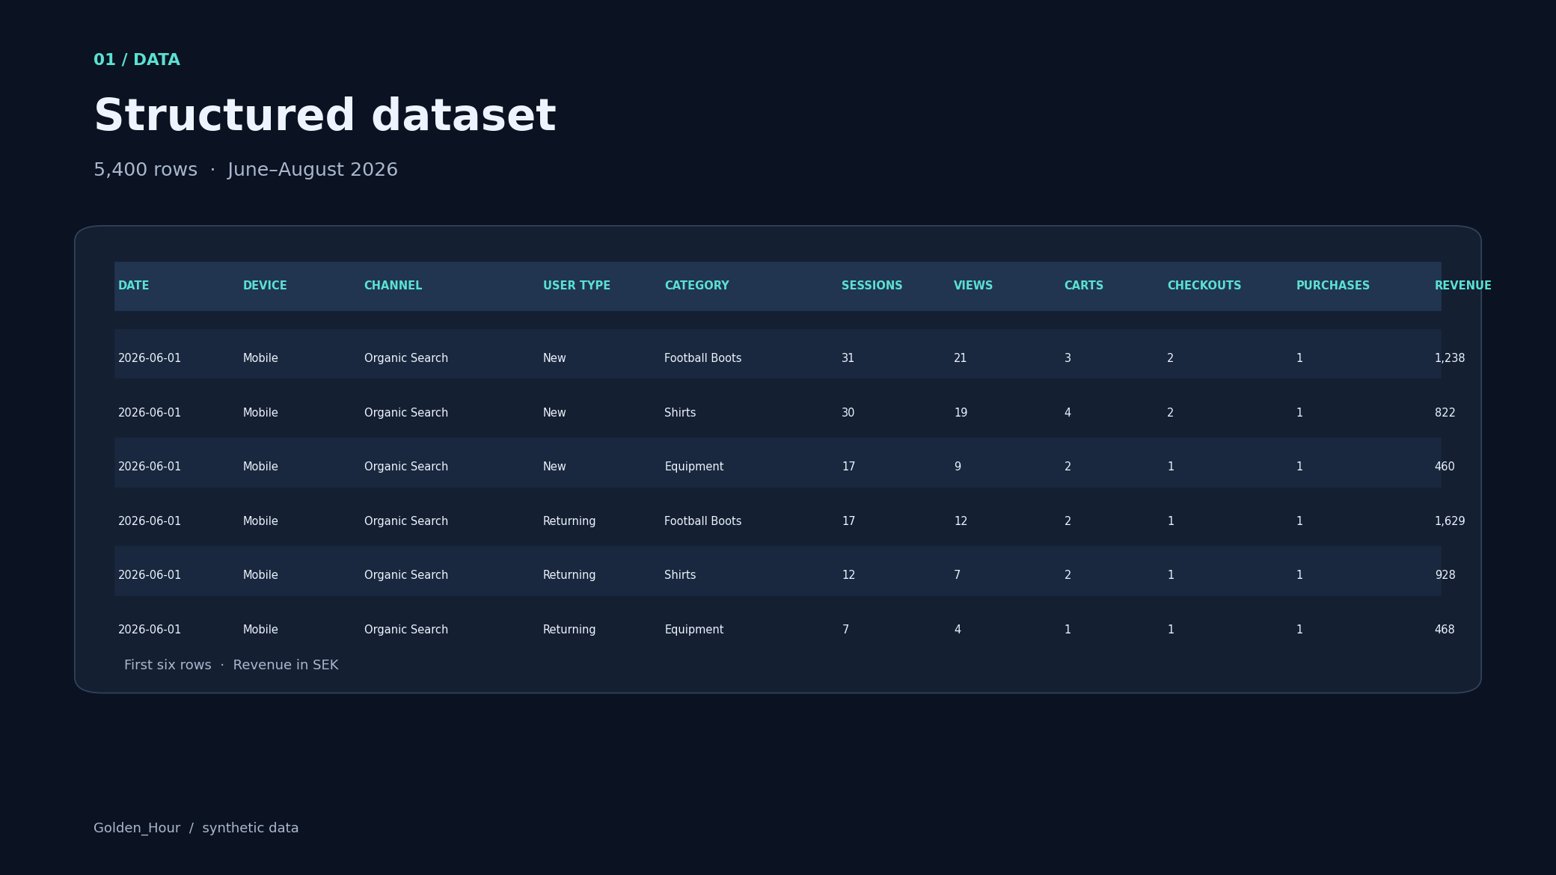Click views value 7 in Shirts row
The width and height of the screenshot is (1556, 875).
click(957, 575)
